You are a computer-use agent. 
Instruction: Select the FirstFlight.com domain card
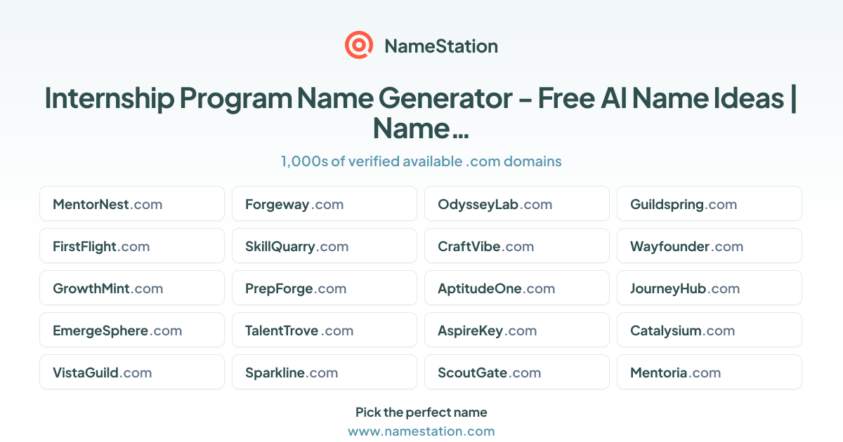pos(132,246)
